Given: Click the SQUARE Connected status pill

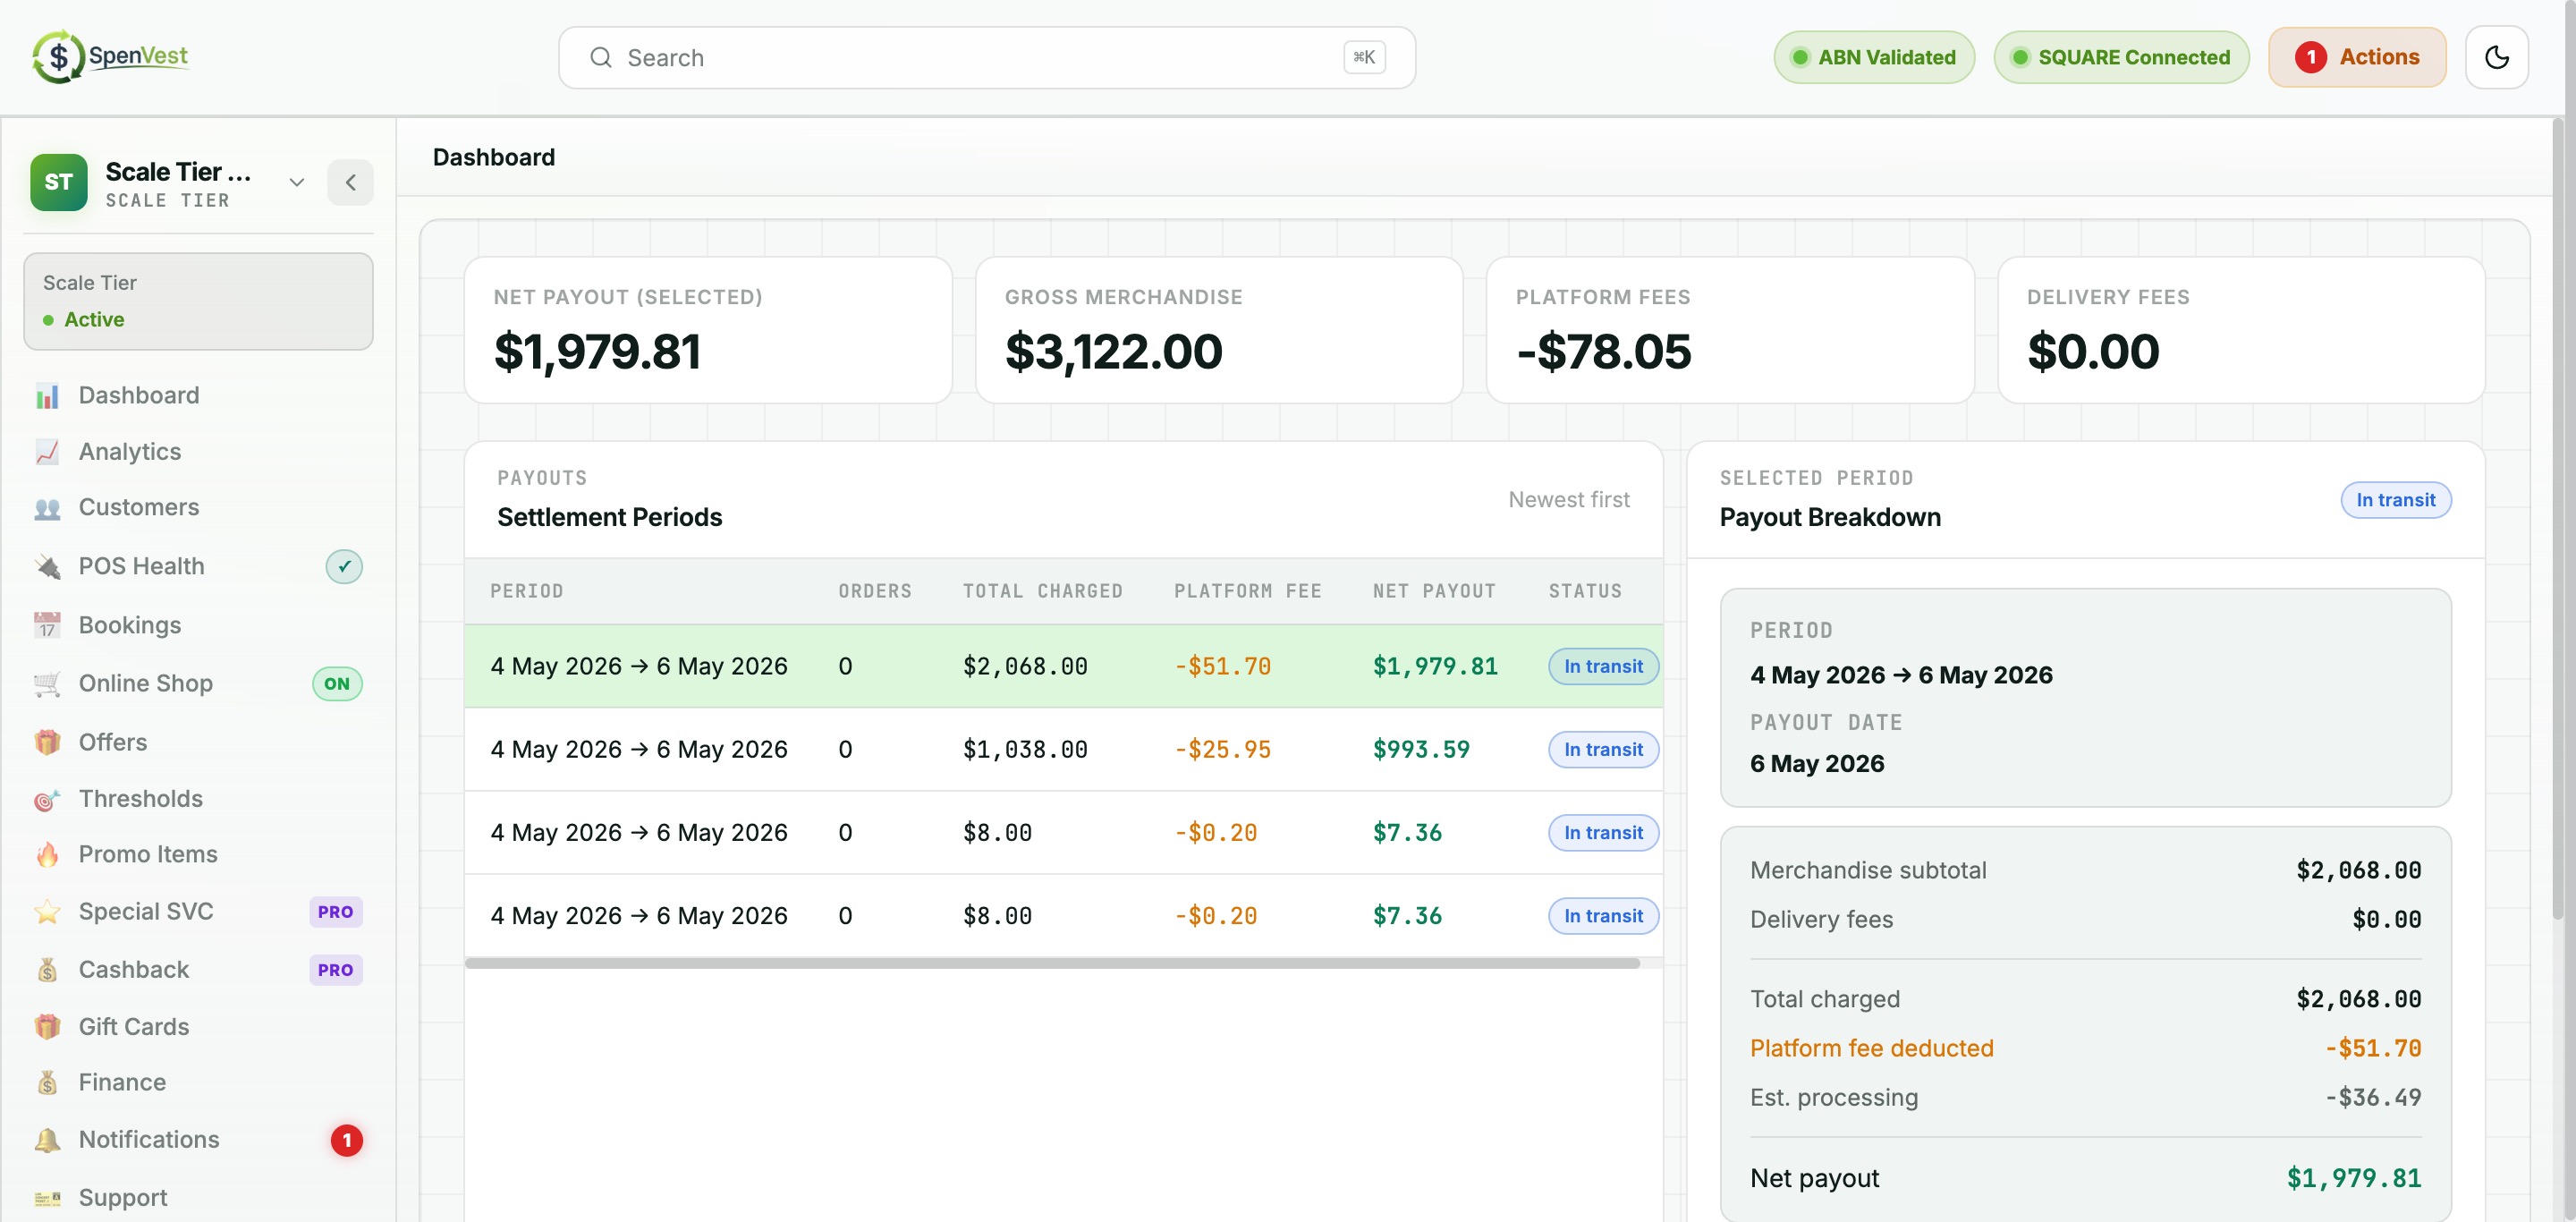Looking at the screenshot, I should point(2121,58).
